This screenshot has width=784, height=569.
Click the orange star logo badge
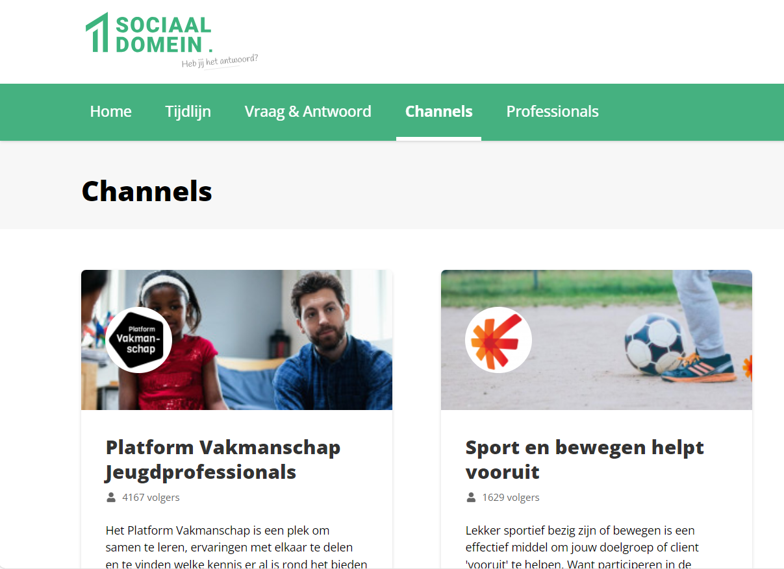[499, 340]
